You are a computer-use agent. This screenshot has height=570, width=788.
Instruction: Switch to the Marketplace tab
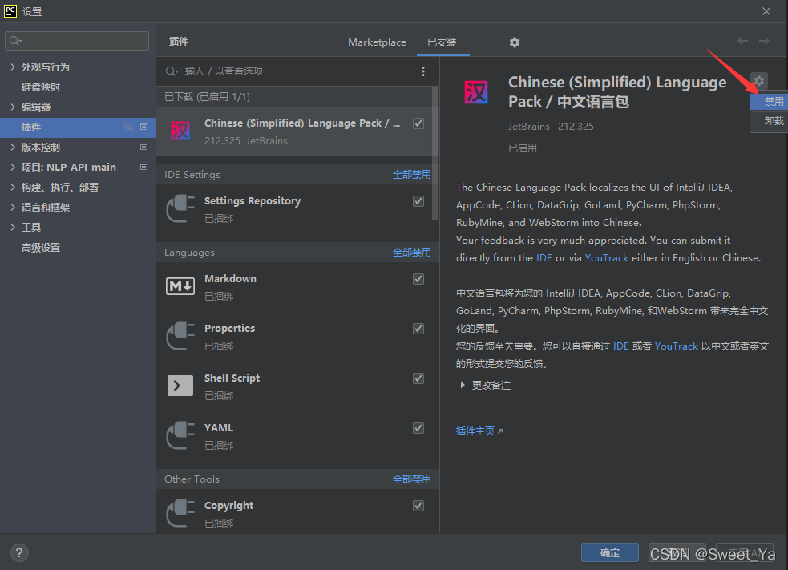377,42
